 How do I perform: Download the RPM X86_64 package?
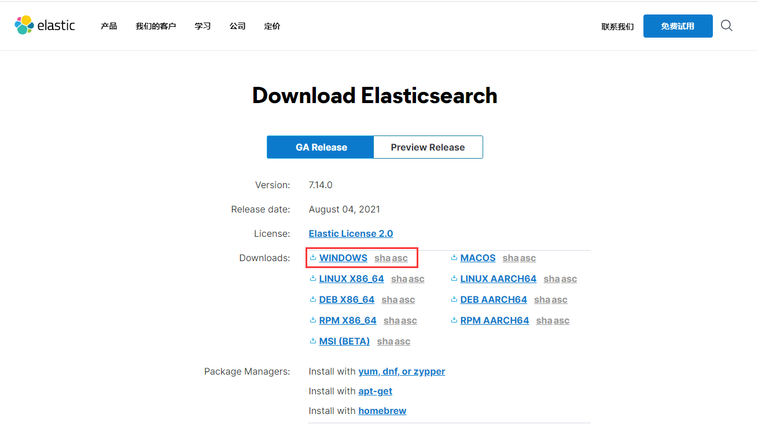click(348, 320)
